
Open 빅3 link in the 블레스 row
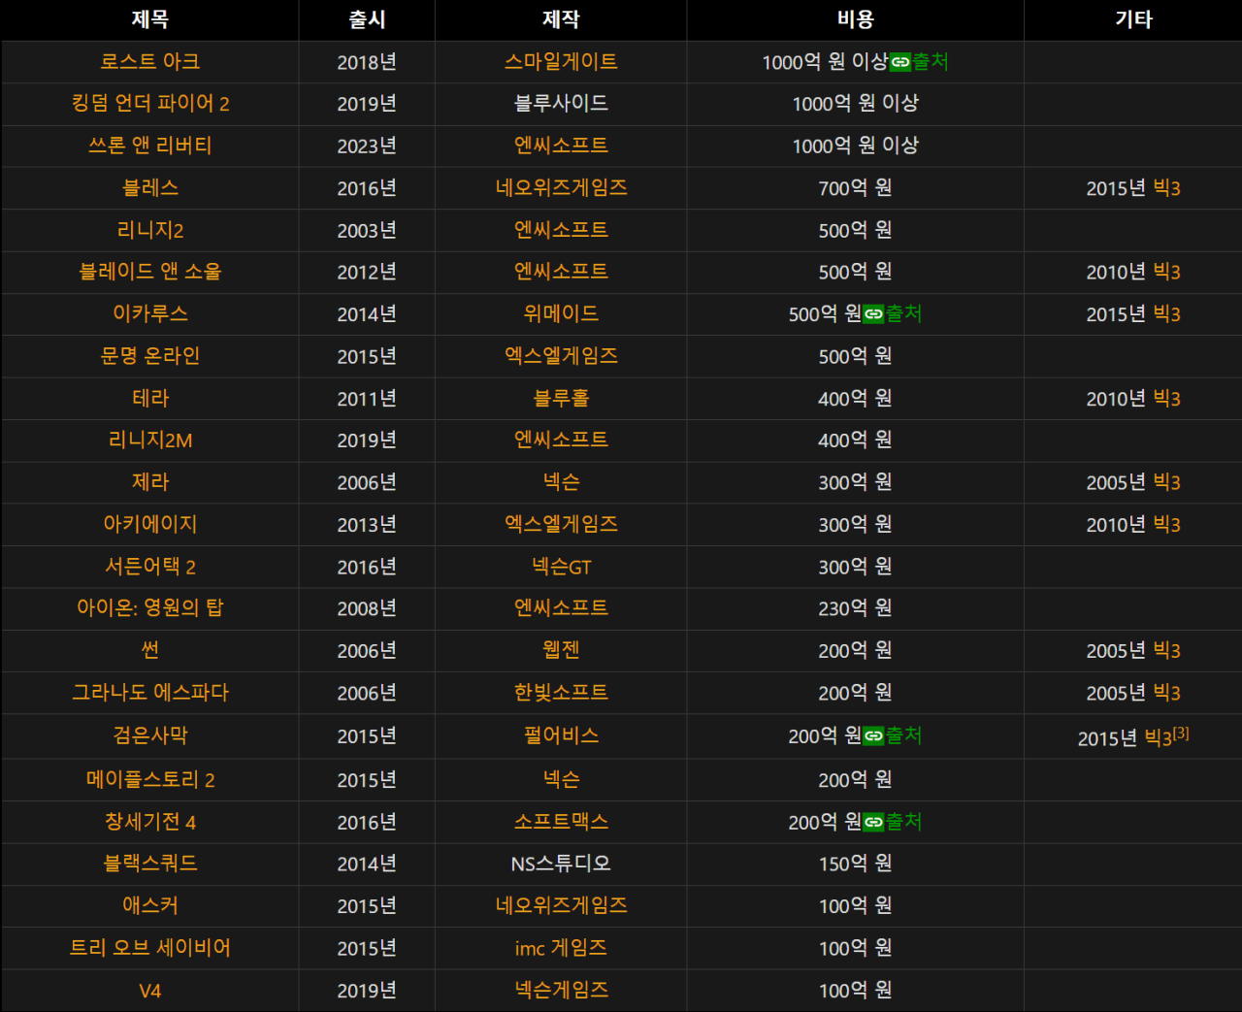point(1167,188)
